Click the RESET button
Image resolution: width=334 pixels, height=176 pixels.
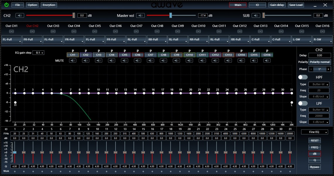(x=314, y=141)
